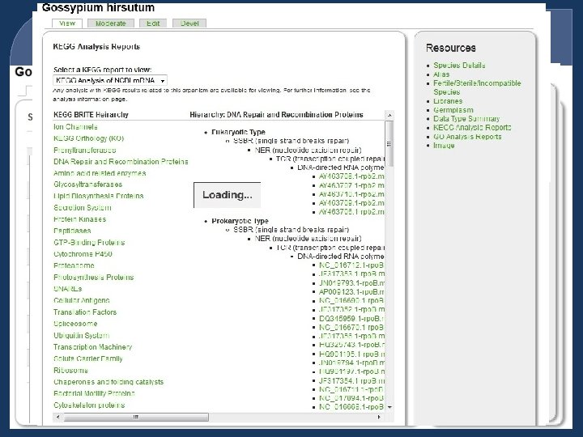Select Protein Kinases link
Image resolution: width=583 pixels, height=437 pixels.
(79, 219)
